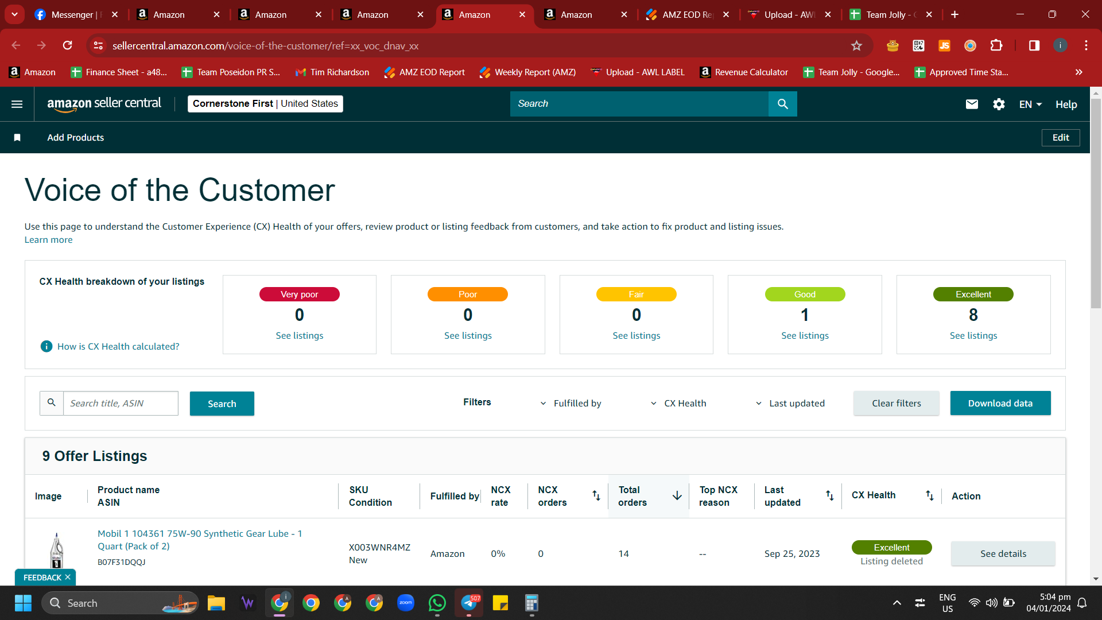The width and height of the screenshot is (1102, 620).
Task: Close the FEEDBACK tab
Action: [x=68, y=577]
